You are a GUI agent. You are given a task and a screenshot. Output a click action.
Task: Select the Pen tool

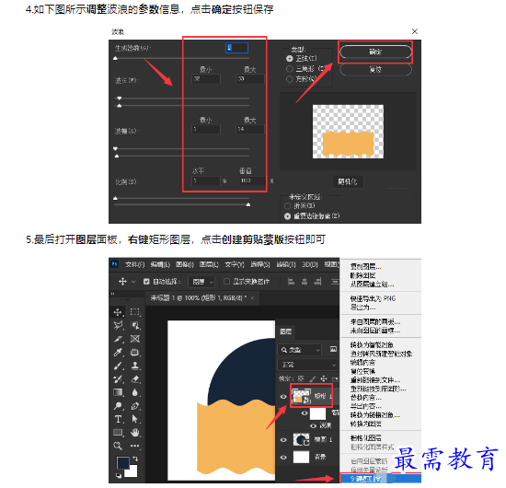(x=135, y=406)
